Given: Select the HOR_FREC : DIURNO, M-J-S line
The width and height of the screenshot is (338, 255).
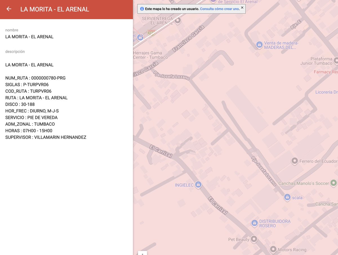Looking at the screenshot, I should coord(32,111).
